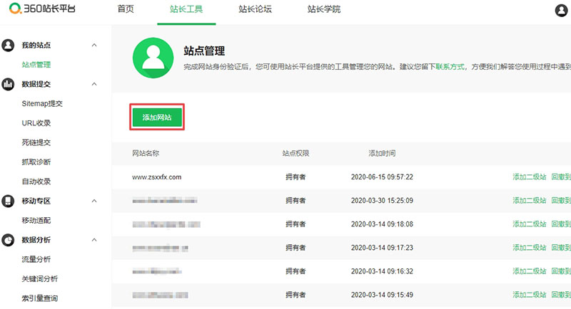Click the 站点管理 page heading
The width and height of the screenshot is (571, 309).
[x=204, y=51]
